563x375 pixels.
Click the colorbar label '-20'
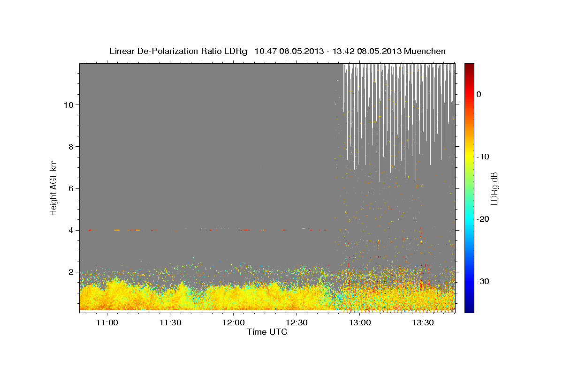click(x=483, y=219)
